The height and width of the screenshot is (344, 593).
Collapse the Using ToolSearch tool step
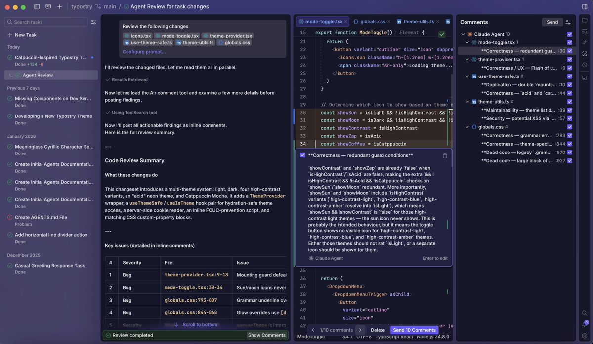pos(130,113)
